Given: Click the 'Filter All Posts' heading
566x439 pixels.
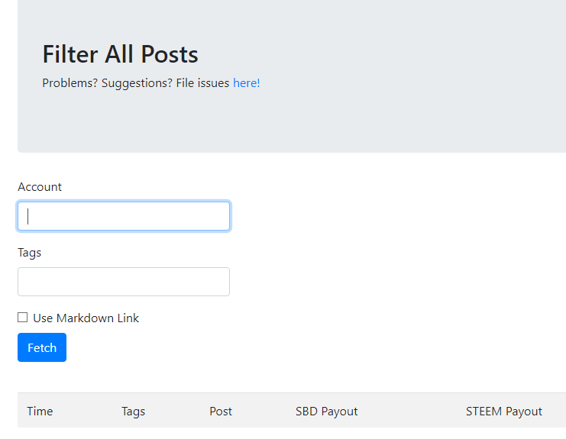Looking at the screenshot, I should (120, 54).
